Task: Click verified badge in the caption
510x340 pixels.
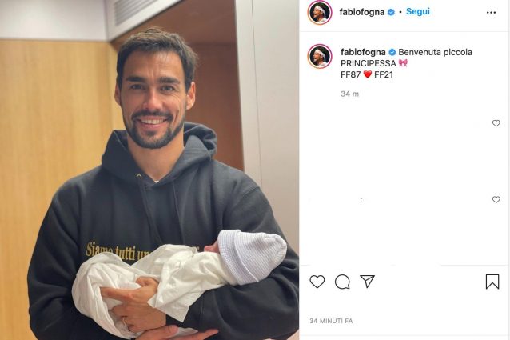Action: tap(392, 52)
